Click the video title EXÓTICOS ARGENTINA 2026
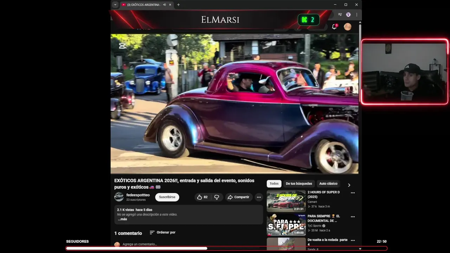The height and width of the screenshot is (253, 450). click(184, 184)
